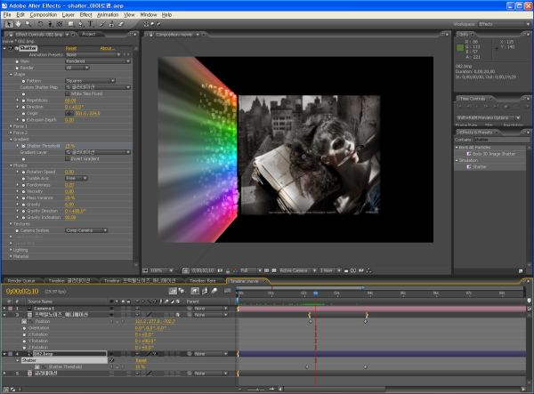Select the Hand tool

(x=18, y=24)
